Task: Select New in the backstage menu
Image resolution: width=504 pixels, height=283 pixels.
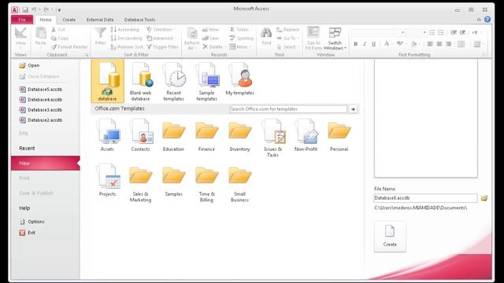Action: click(x=45, y=164)
